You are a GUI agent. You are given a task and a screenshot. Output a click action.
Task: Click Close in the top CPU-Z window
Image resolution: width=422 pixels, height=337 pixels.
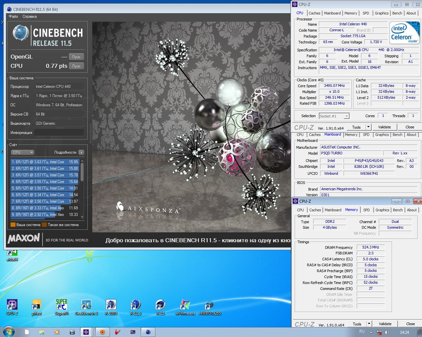pyautogui.click(x=410, y=127)
